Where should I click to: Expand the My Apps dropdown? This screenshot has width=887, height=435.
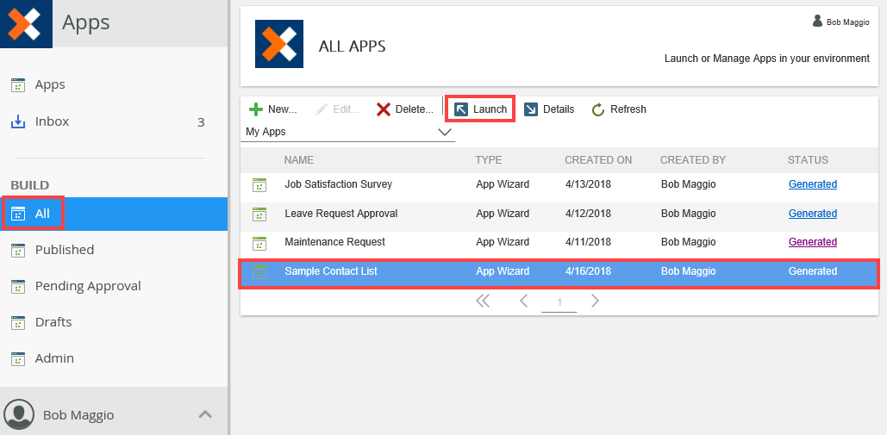(x=445, y=132)
